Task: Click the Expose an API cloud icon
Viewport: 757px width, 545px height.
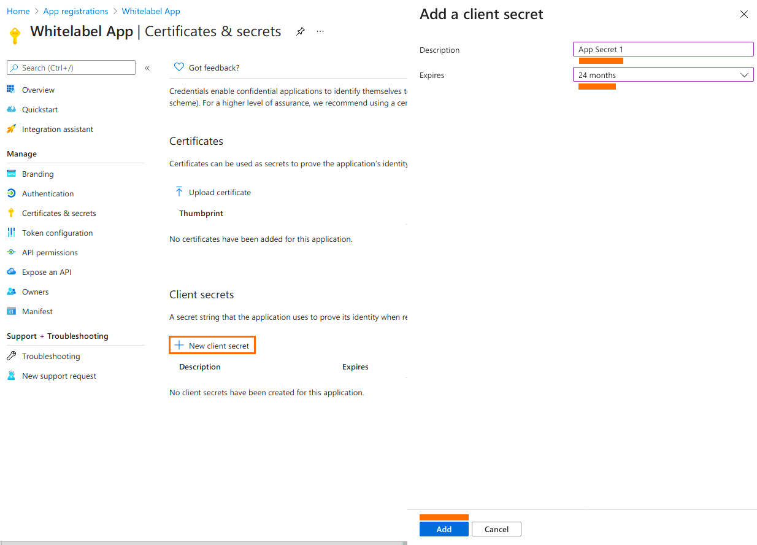Action: click(11, 272)
